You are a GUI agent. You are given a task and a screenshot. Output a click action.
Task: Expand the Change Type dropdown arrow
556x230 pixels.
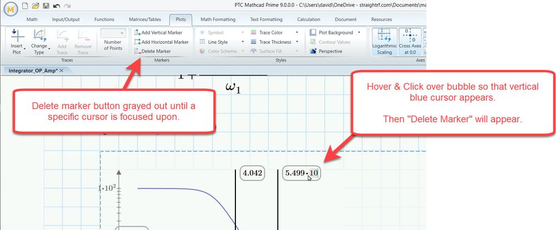(49, 49)
